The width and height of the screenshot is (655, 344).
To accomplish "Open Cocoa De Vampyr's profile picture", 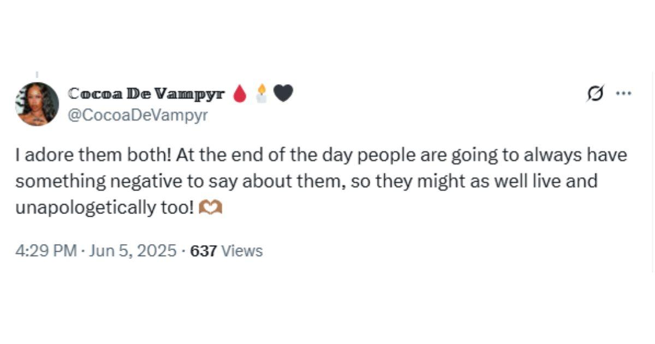I will tap(37, 104).
